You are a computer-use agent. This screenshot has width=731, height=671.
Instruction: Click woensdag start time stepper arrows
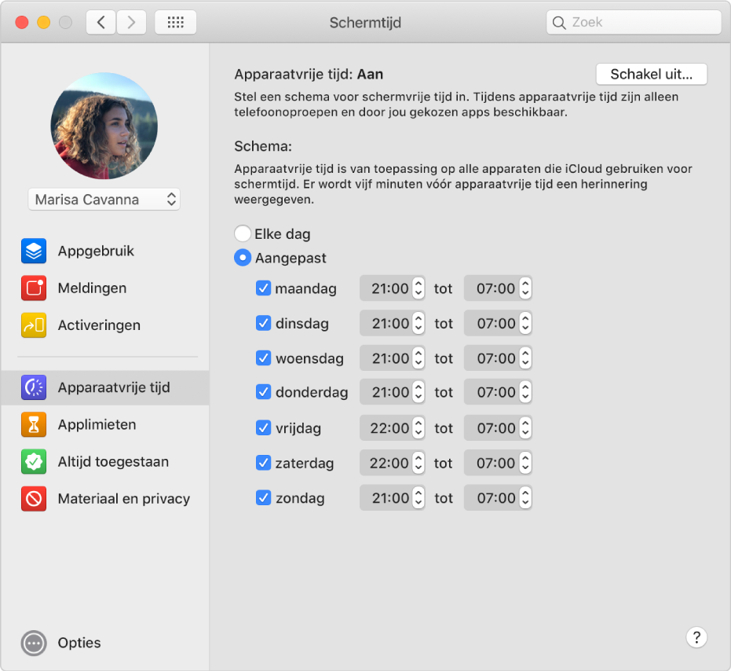tap(418, 358)
